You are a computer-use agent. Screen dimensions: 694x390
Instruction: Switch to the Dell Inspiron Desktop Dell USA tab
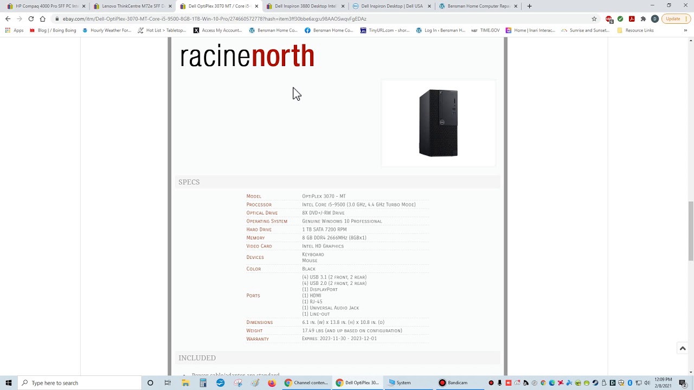coord(391,6)
